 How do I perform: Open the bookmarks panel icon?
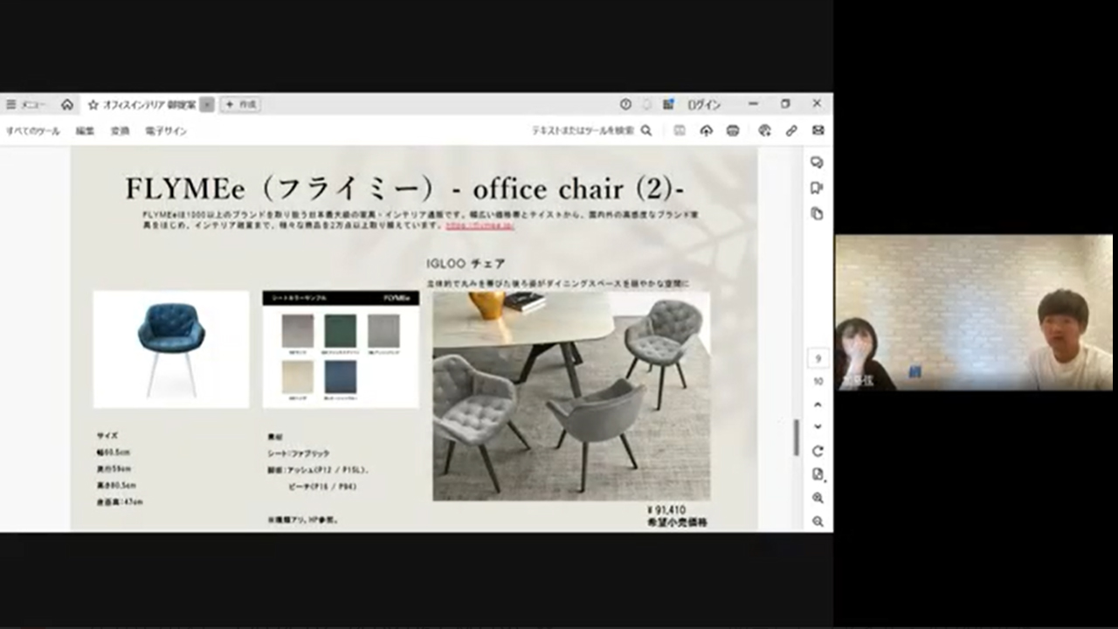(x=818, y=188)
